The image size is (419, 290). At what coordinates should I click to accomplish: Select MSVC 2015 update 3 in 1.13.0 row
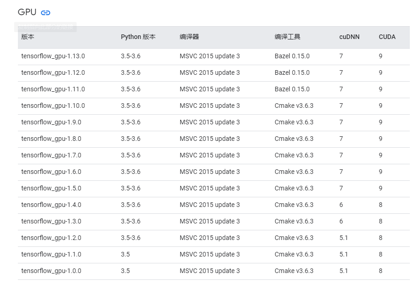coord(210,56)
